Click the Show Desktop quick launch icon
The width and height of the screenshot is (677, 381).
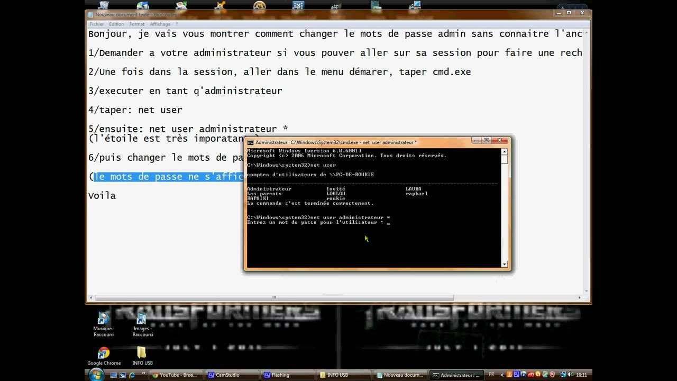pos(113,375)
